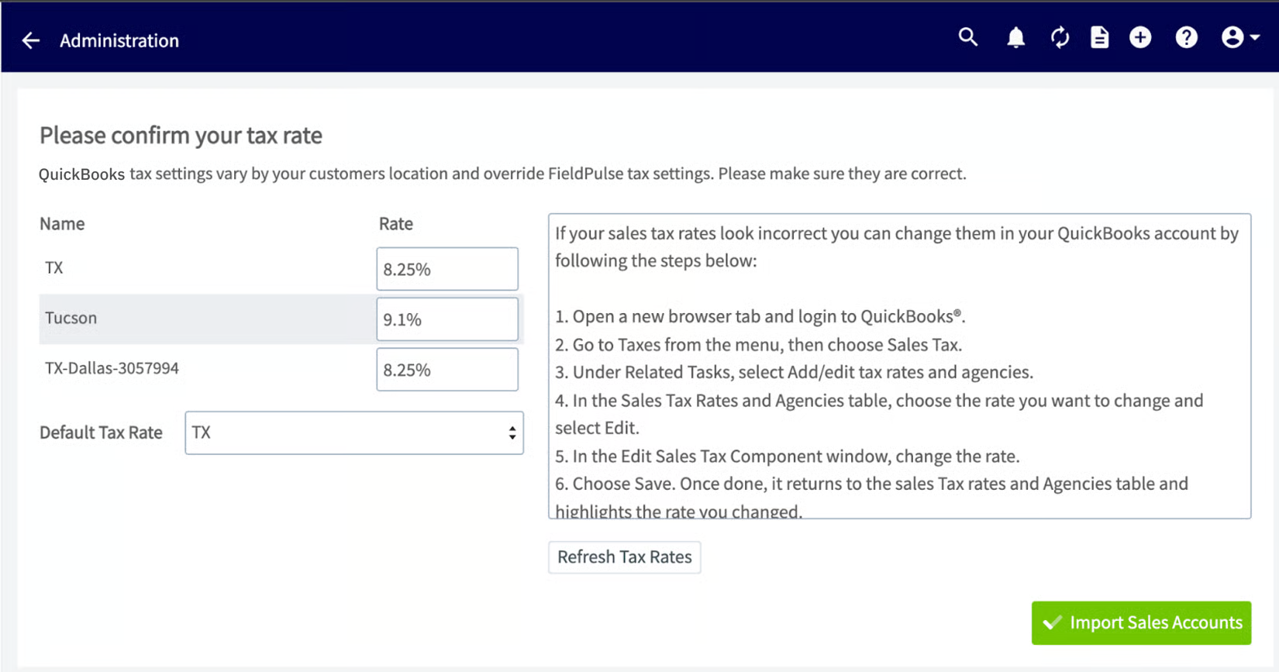1279x672 pixels.
Task: Click instruction step 1 about logging into QuickBooks
Action: click(x=760, y=316)
